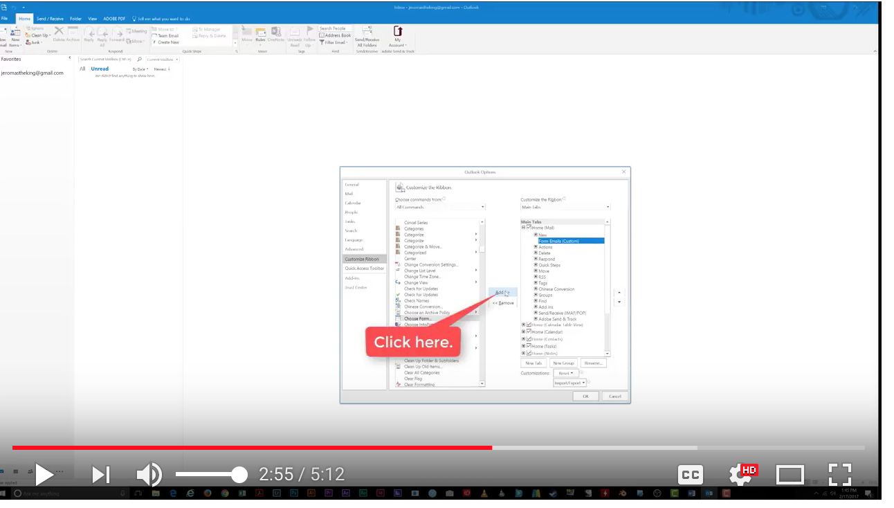Click the New Tab button

[x=533, y=363]
